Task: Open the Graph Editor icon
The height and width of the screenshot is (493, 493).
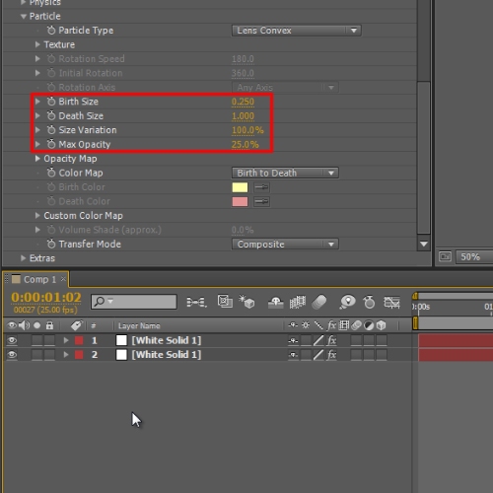Action: click(x=391, y=303)
